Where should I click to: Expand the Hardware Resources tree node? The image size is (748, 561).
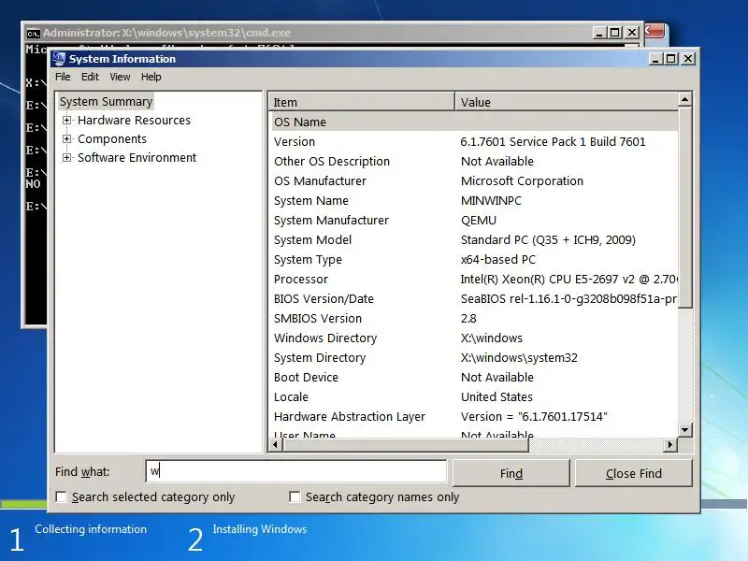[x=66, y=121]
